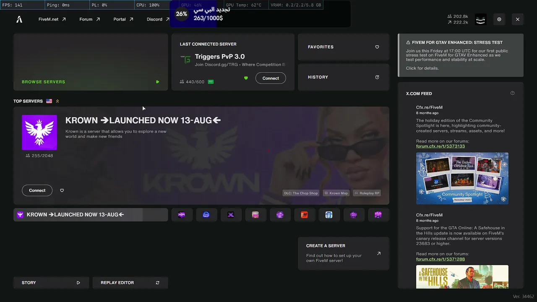Open the Portal link
The image size is (537, 302).
[x=123, y=19]
